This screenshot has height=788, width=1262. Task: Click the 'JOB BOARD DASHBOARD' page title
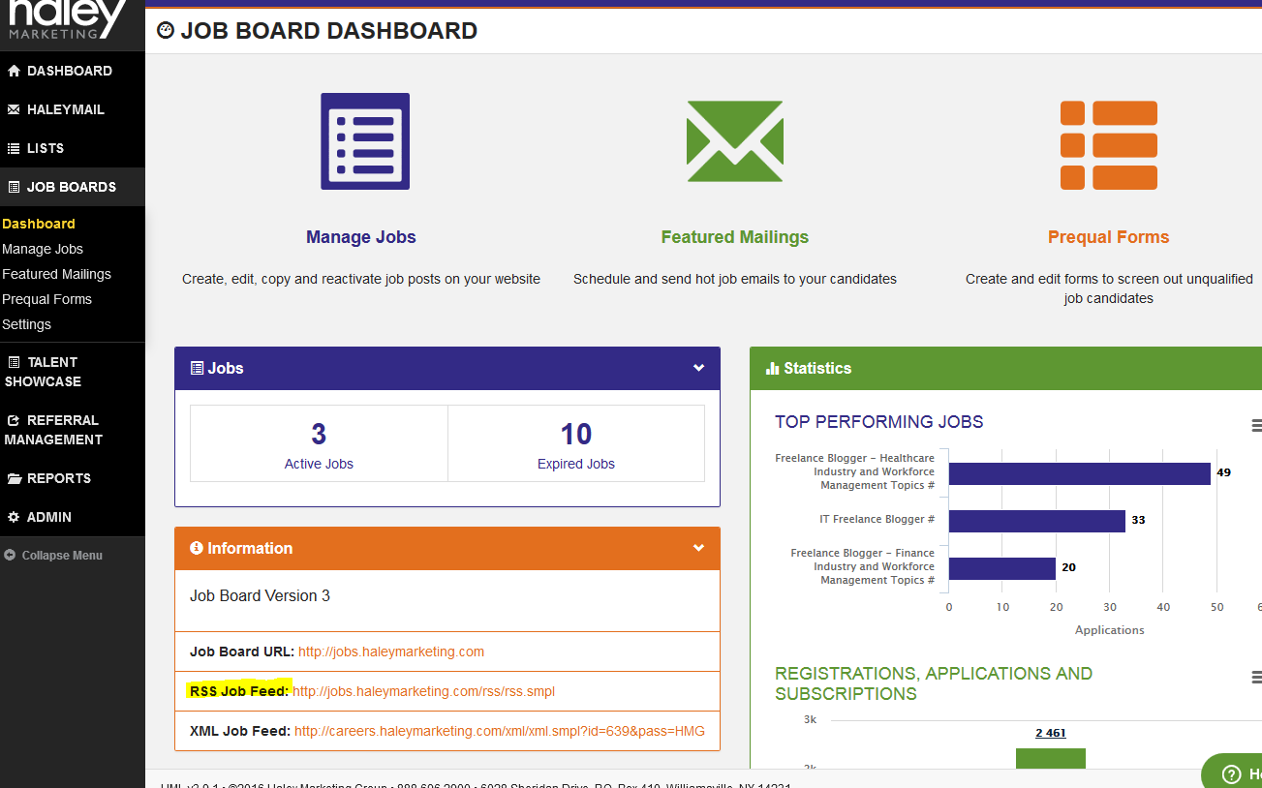pos(329,31)
